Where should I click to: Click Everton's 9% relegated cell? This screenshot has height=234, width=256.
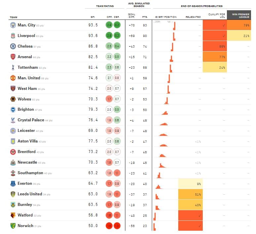[191, 184]
